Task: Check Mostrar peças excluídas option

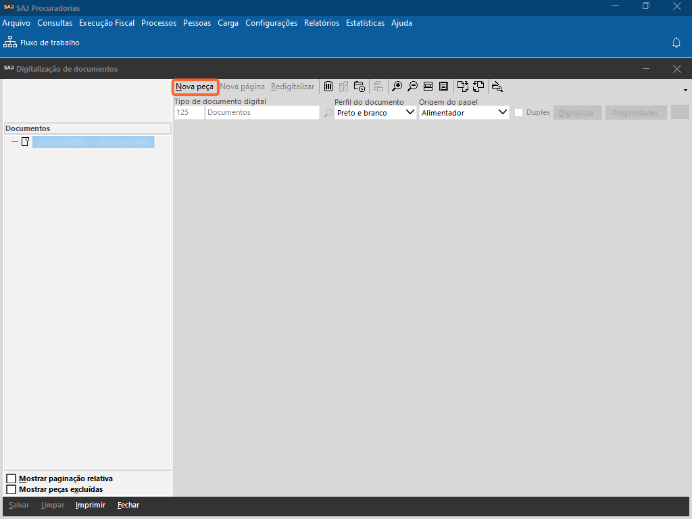Action: 11,489
